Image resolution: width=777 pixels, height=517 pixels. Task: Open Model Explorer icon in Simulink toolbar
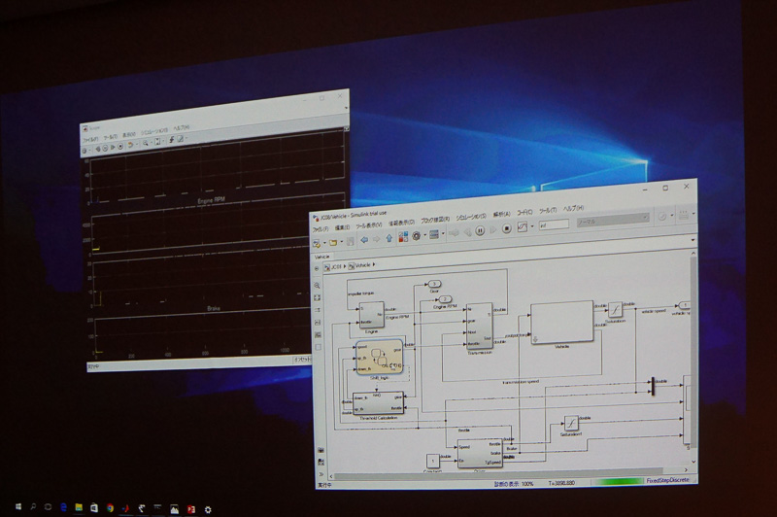tap(434, 234)
